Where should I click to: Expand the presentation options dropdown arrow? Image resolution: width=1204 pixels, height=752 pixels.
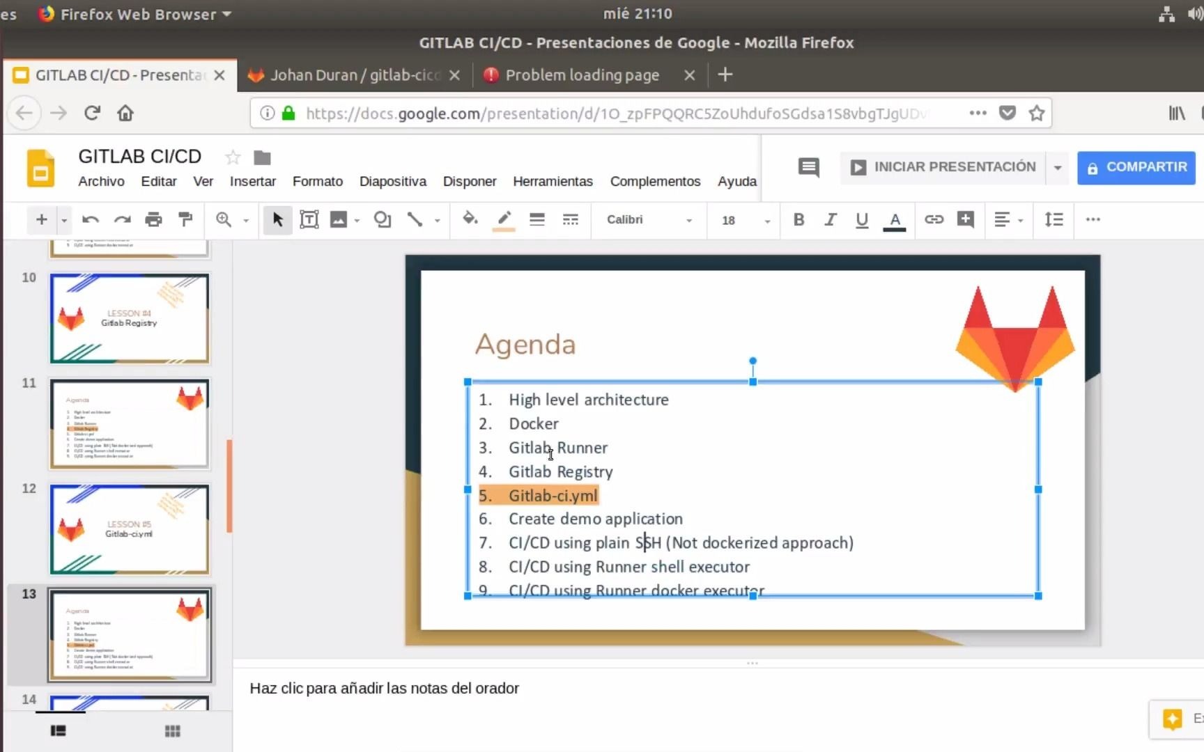1058,167
